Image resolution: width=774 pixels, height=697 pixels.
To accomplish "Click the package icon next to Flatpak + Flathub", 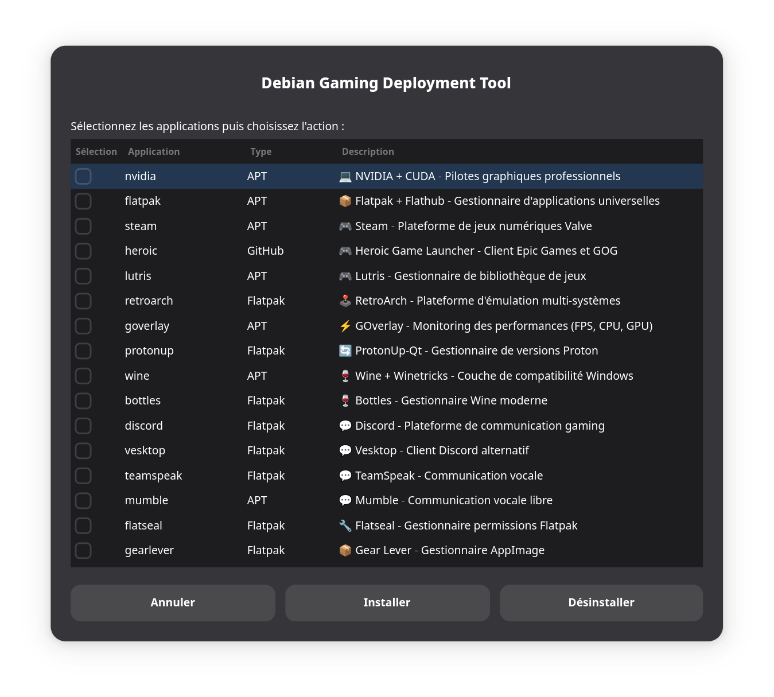I will pyautogui.click(x=344, y=201).
